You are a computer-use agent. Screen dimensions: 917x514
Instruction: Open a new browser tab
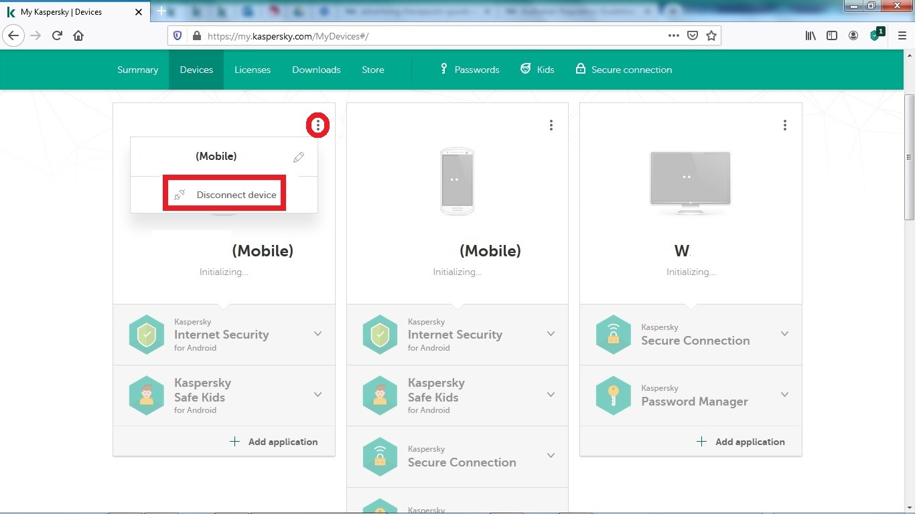(x=161, y=11)
